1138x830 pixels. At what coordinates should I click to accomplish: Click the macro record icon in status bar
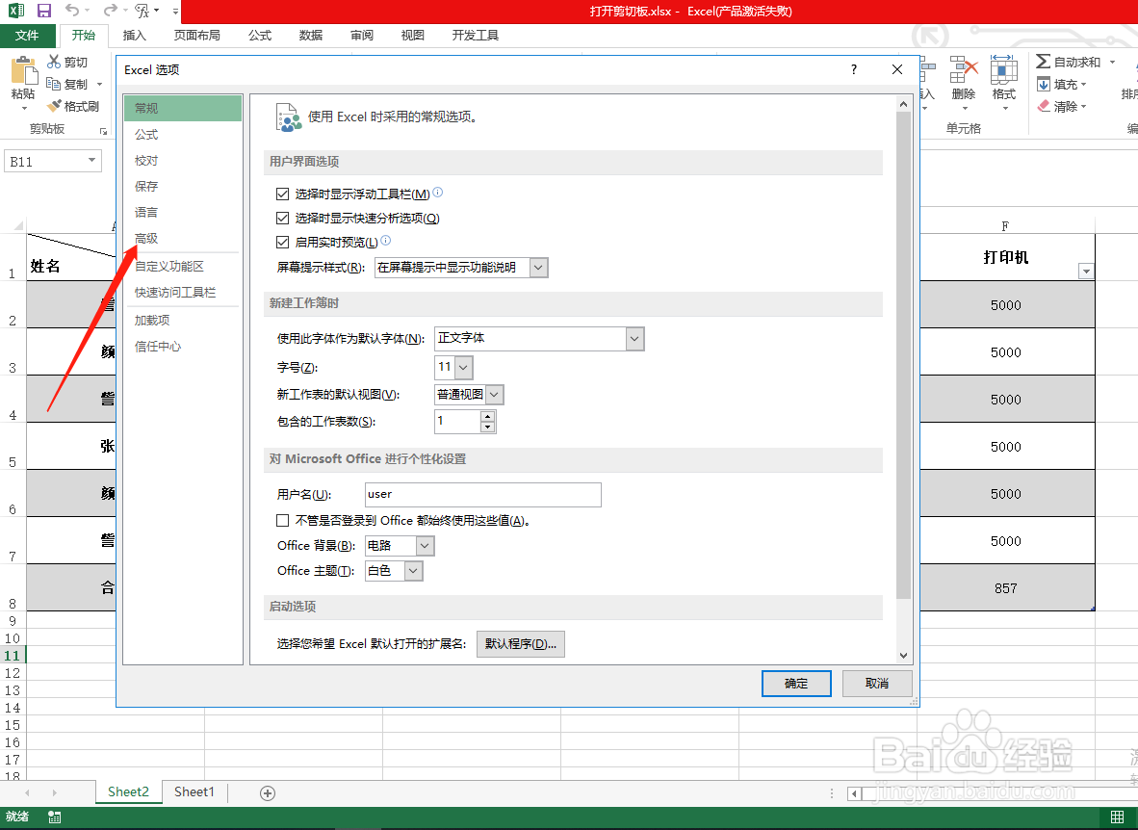coord(55,817)
